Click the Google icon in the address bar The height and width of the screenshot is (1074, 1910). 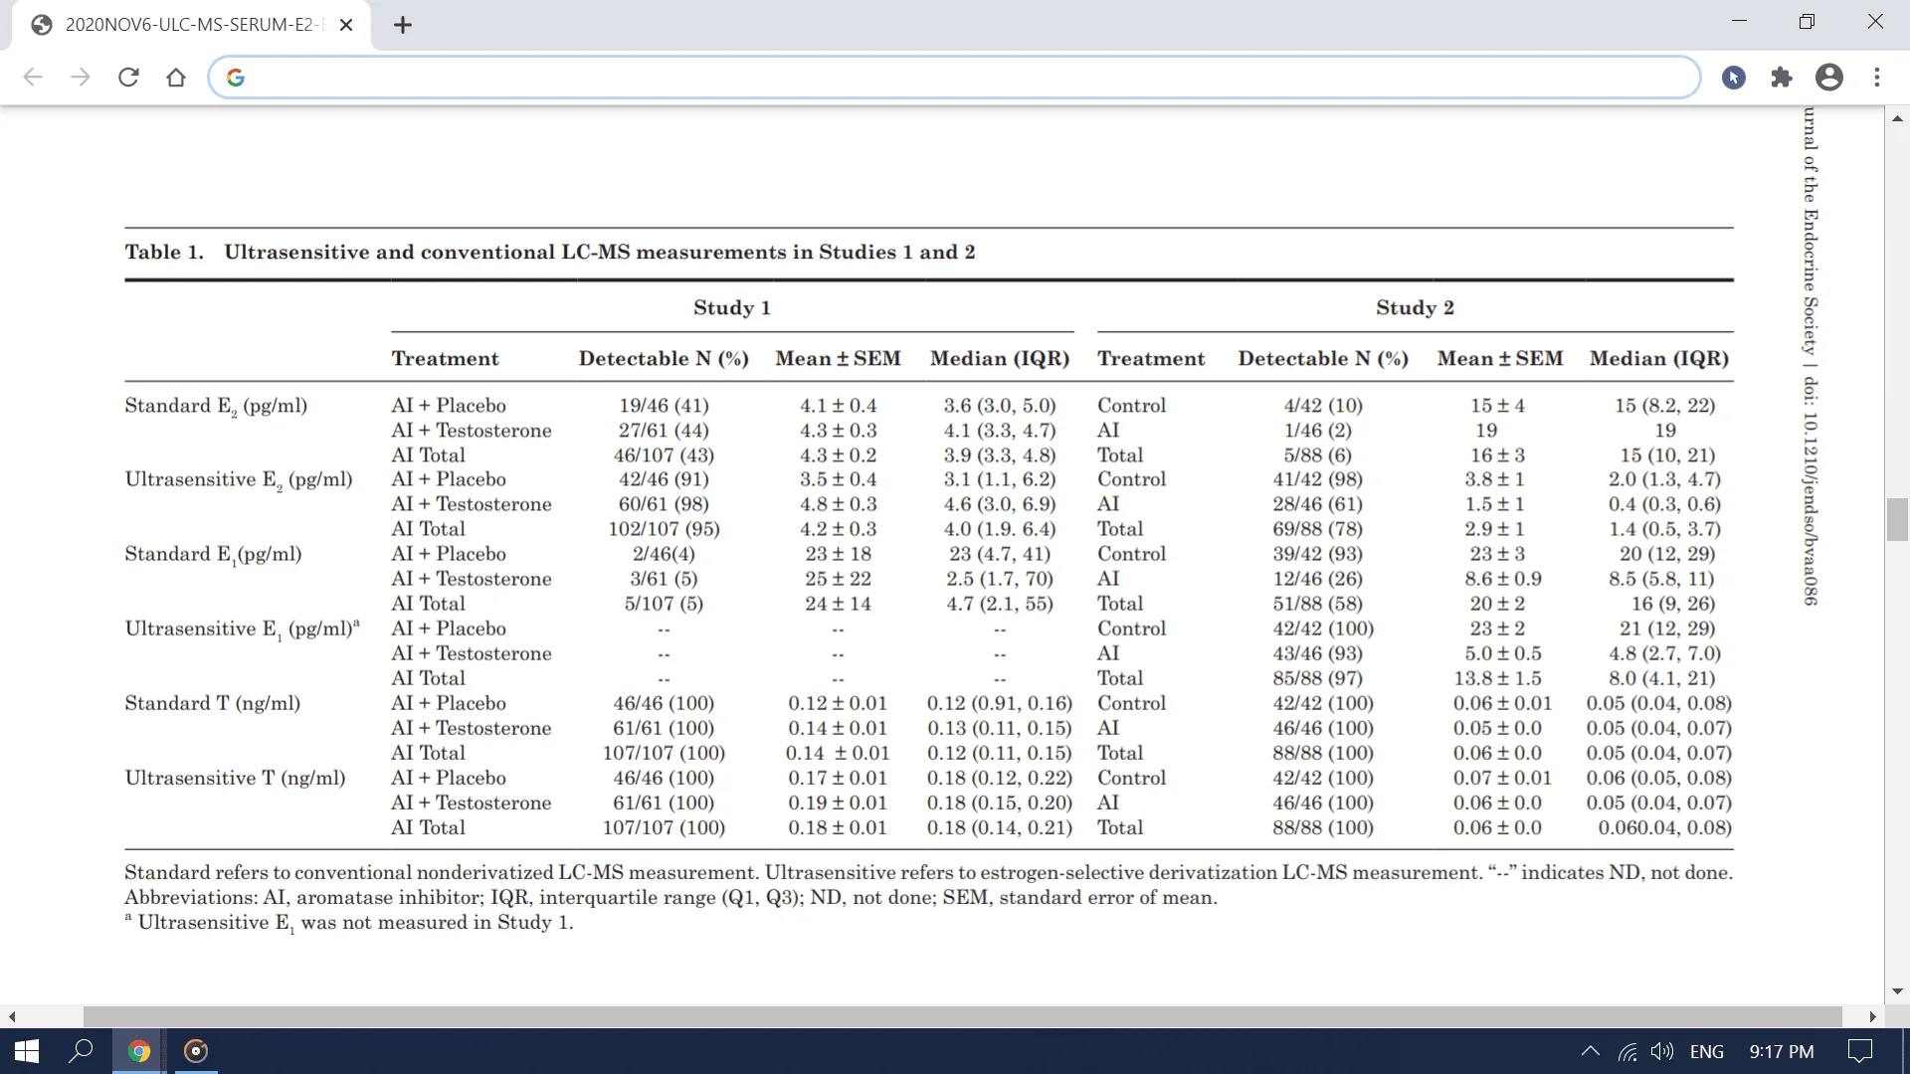pos(235,77)
